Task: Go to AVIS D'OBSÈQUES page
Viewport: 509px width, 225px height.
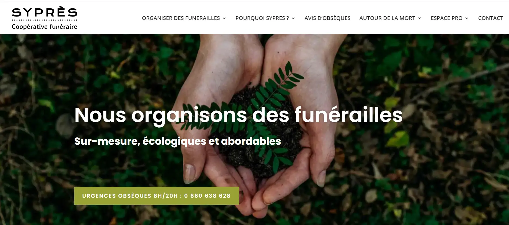Action: (327, 18)
